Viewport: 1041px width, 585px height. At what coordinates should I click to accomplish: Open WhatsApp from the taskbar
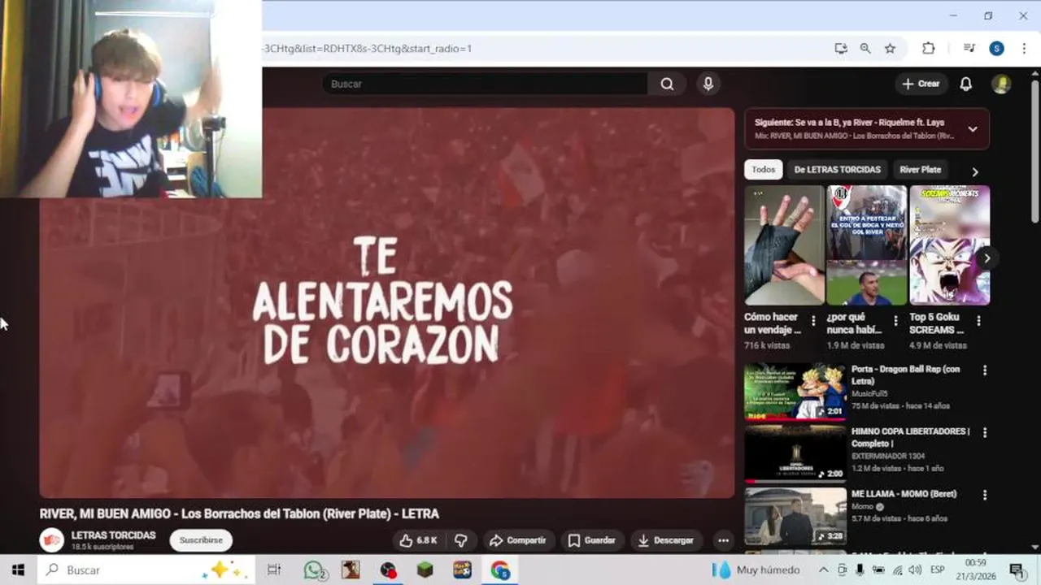click(315, 570)
